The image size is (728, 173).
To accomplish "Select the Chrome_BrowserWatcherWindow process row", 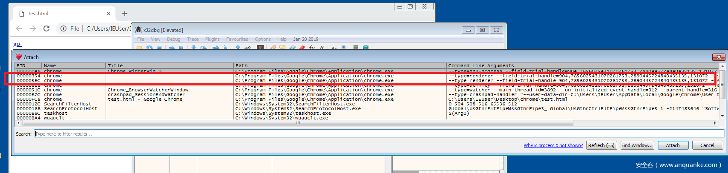I will click(367, 90).
